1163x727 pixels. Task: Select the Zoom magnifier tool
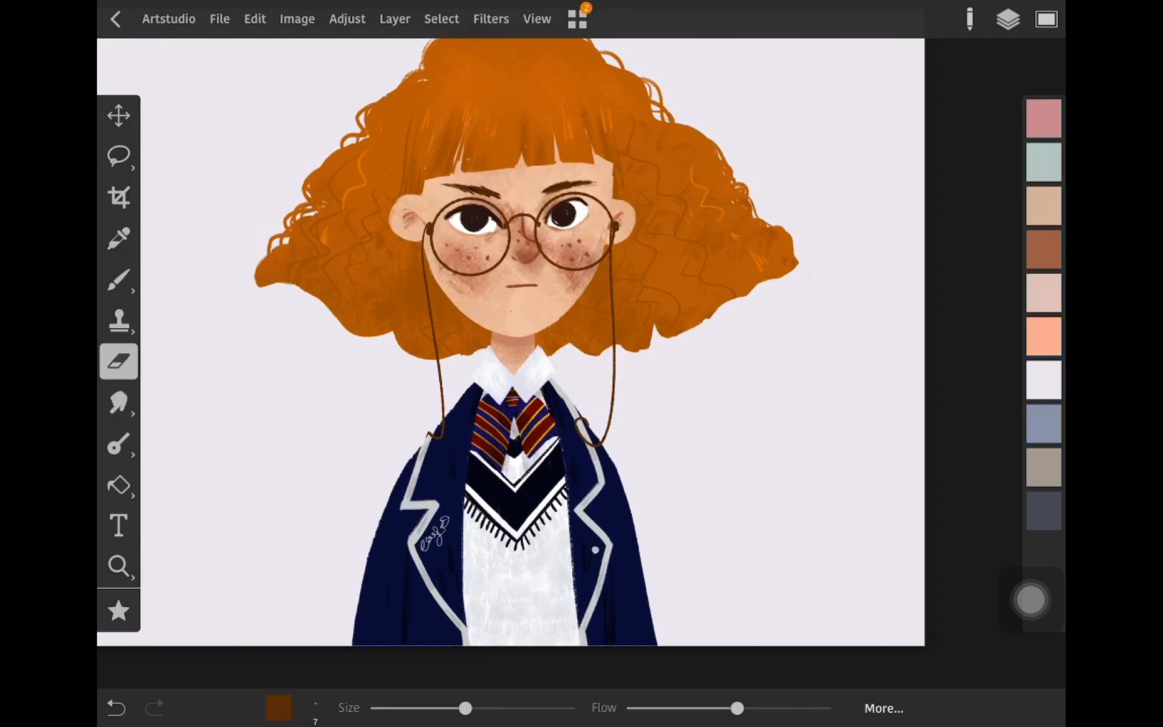pos(119,566)
